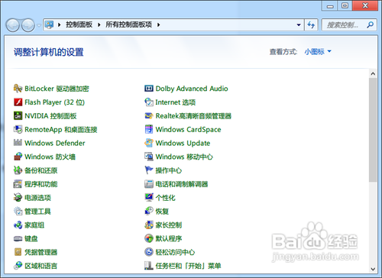Click the 所有控制面板项 breadcrumb

pos(129,24)
